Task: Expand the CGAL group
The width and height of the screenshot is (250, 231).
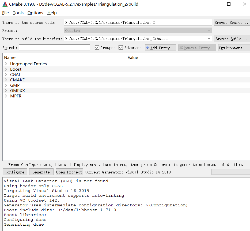Action: pos(6,74)
